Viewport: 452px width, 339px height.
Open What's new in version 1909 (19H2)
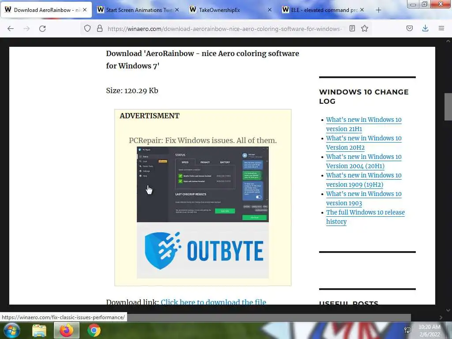(x=364, y=180)
